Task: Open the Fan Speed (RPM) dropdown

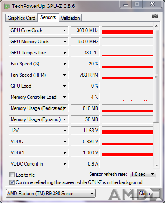Action: (64, 75)
